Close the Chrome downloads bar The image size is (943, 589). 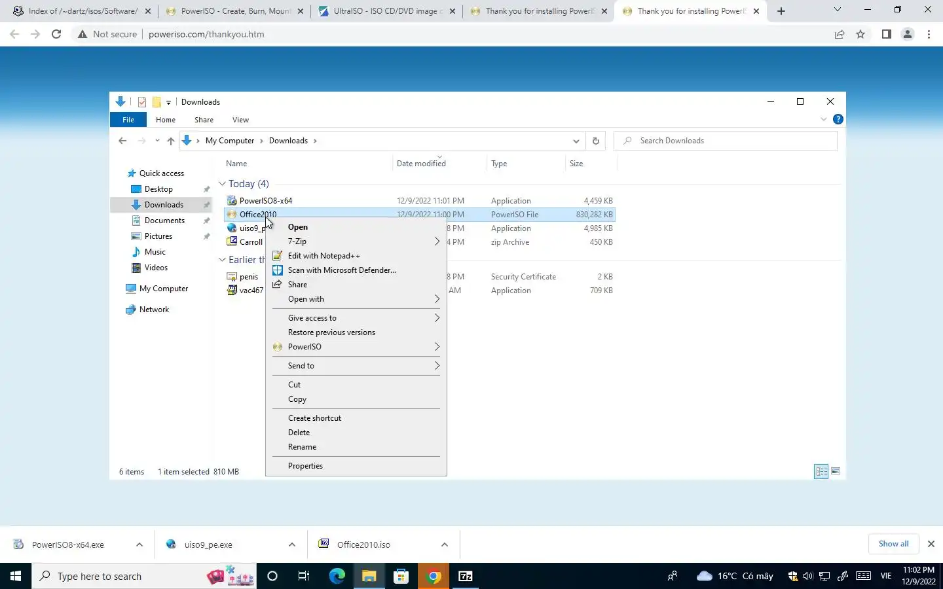(931, 544)
